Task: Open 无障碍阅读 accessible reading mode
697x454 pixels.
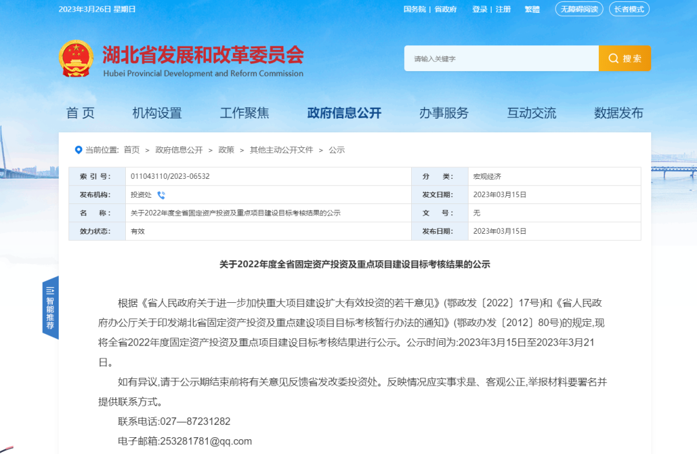Action: pyautogui.click(x=580, y=9)
